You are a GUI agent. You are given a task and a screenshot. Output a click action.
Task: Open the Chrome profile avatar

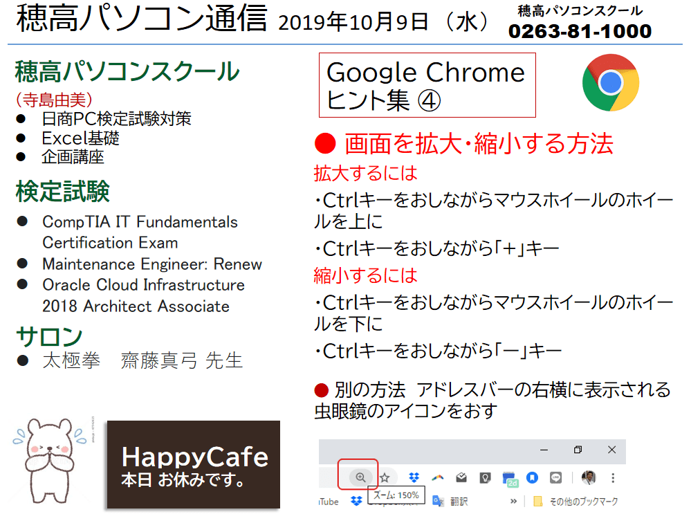(589, 477)
